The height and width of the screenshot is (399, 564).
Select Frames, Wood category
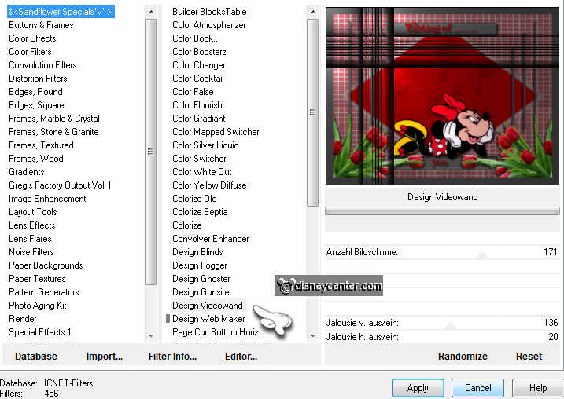(x=36, y=159)
